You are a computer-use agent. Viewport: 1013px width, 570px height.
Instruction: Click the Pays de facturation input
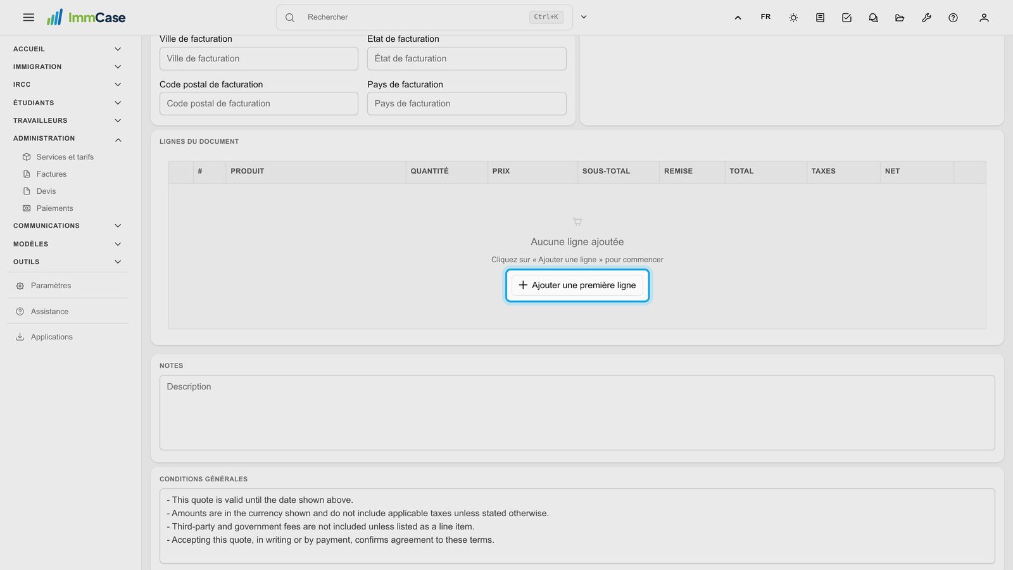pyautogui.click(x=467, y=104)
